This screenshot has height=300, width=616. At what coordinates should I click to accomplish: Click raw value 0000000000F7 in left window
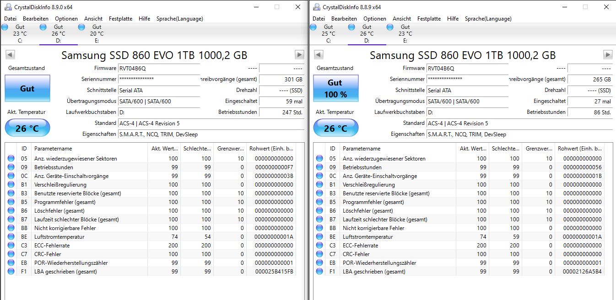275,167
